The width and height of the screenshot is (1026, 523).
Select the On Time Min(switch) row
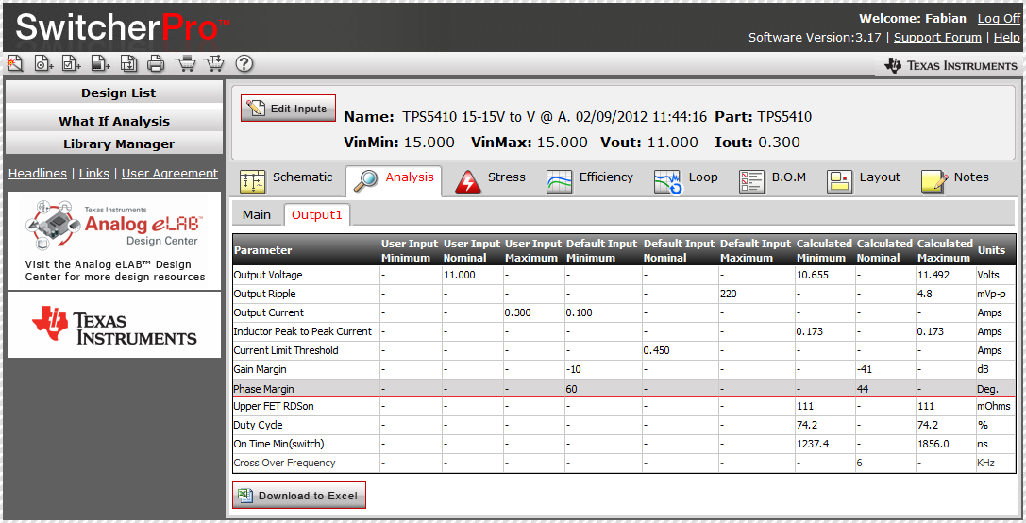point(624,444)
